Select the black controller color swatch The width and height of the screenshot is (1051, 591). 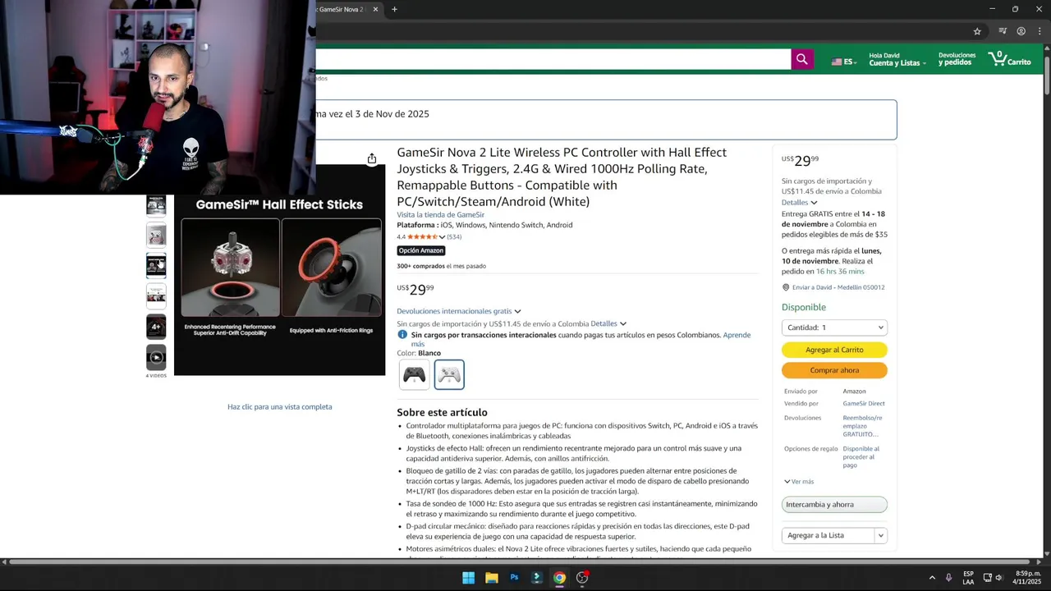[x=414, y=374]
